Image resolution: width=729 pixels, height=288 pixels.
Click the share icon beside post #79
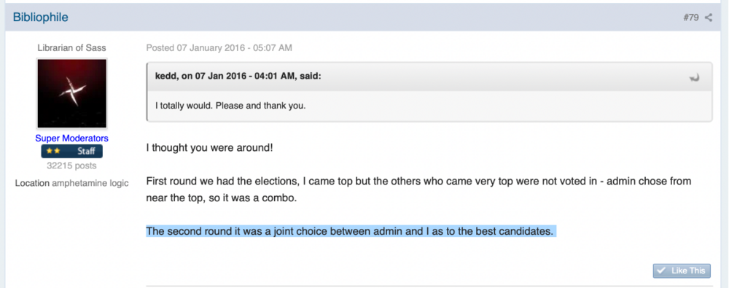(x=708, y=18)
